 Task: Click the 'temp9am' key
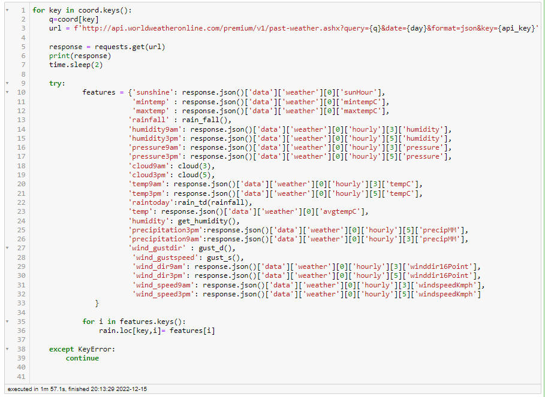[x=149, y=184]
